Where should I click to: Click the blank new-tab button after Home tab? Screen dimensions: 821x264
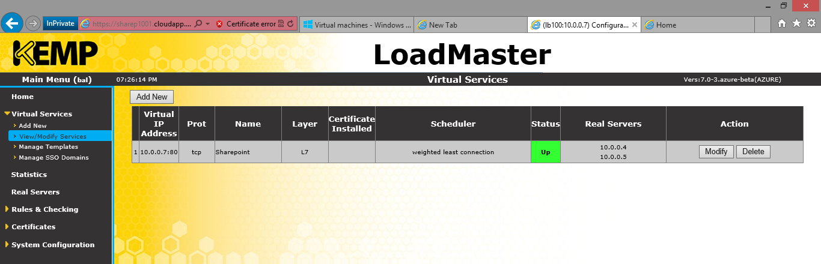(763, 25)
